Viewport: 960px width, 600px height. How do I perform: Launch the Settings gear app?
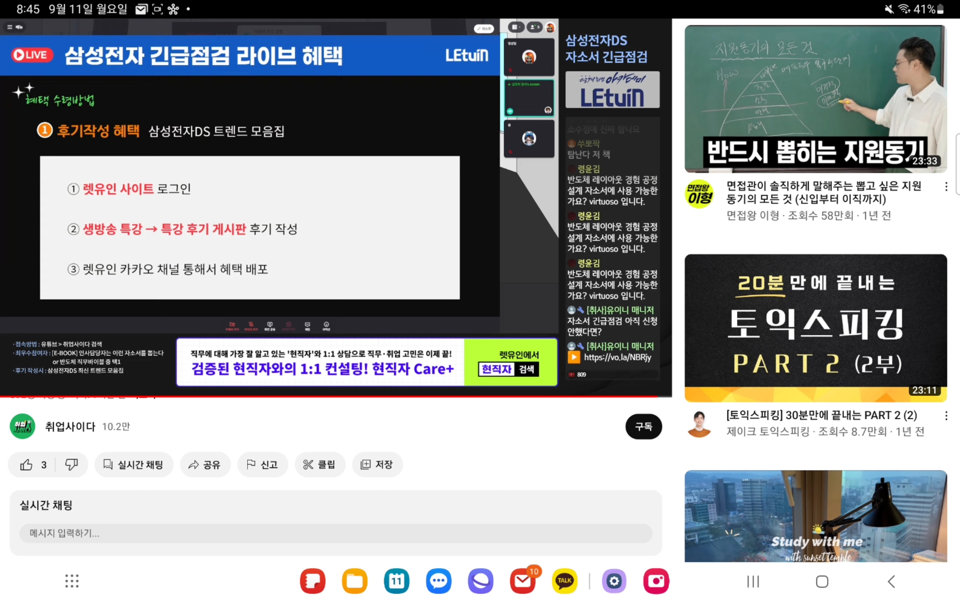pyautogui.click(x=614, y=581)
